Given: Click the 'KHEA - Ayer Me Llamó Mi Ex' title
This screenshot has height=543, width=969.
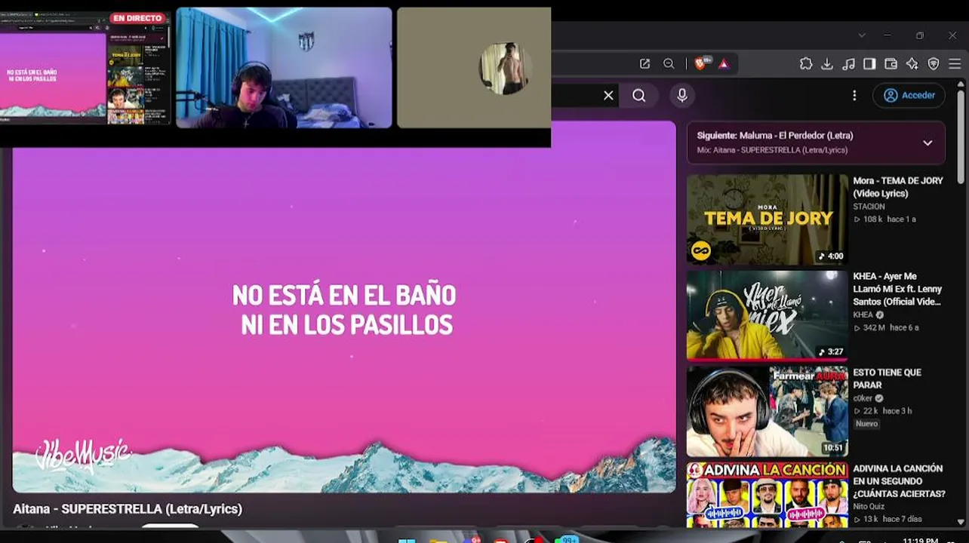Looking at the screenshot, I should 898,289.
